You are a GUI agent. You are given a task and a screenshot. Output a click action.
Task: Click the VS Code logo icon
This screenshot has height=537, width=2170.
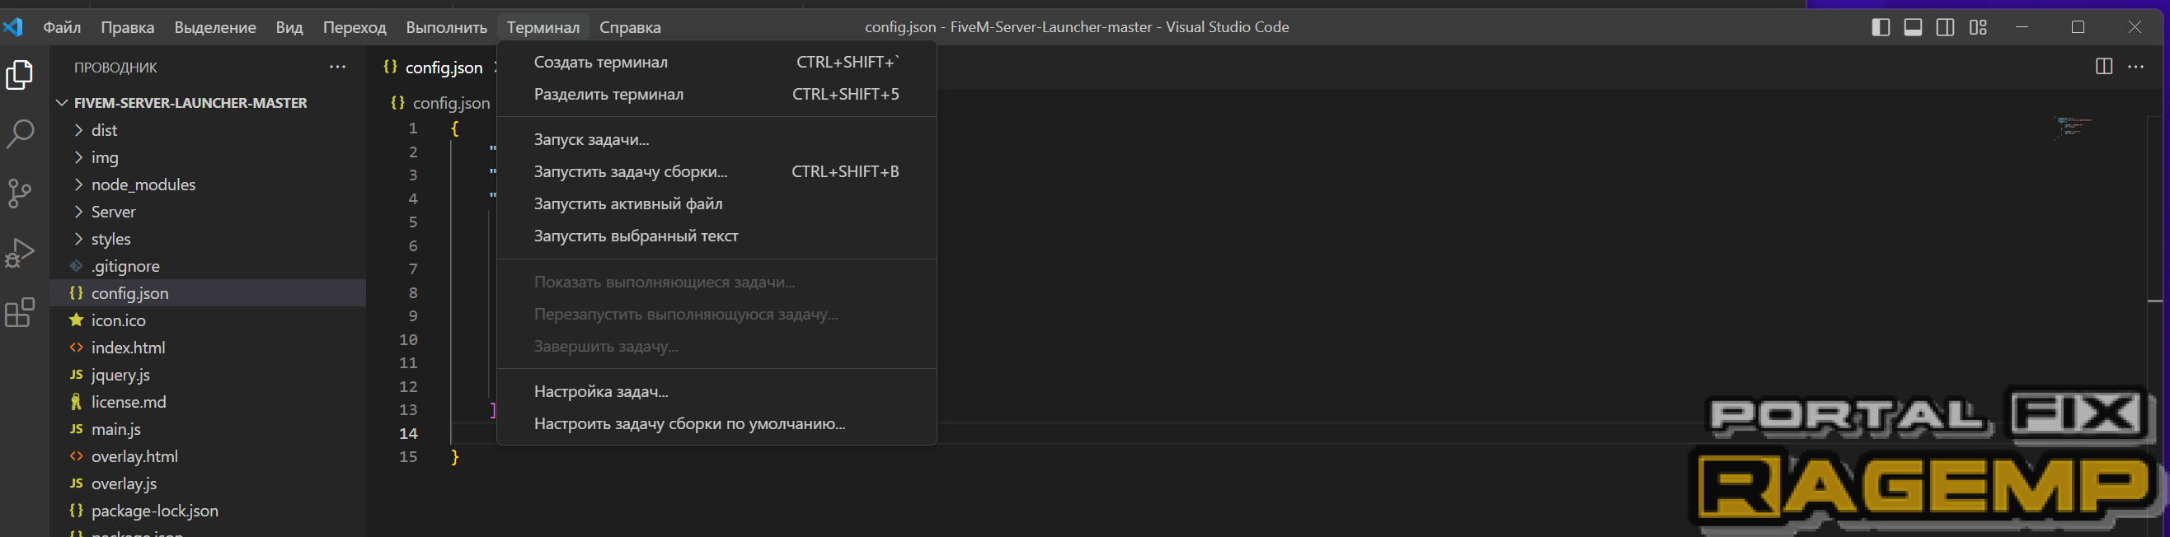click(12, 27)
